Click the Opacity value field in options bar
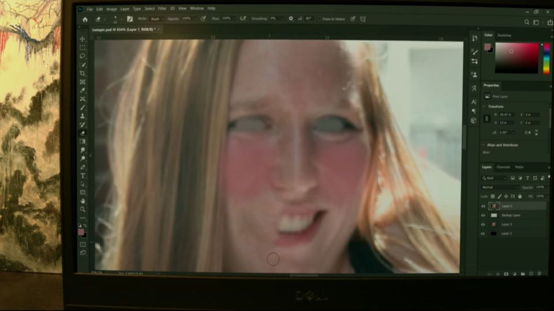554x311 pixels. coord(186,19)
